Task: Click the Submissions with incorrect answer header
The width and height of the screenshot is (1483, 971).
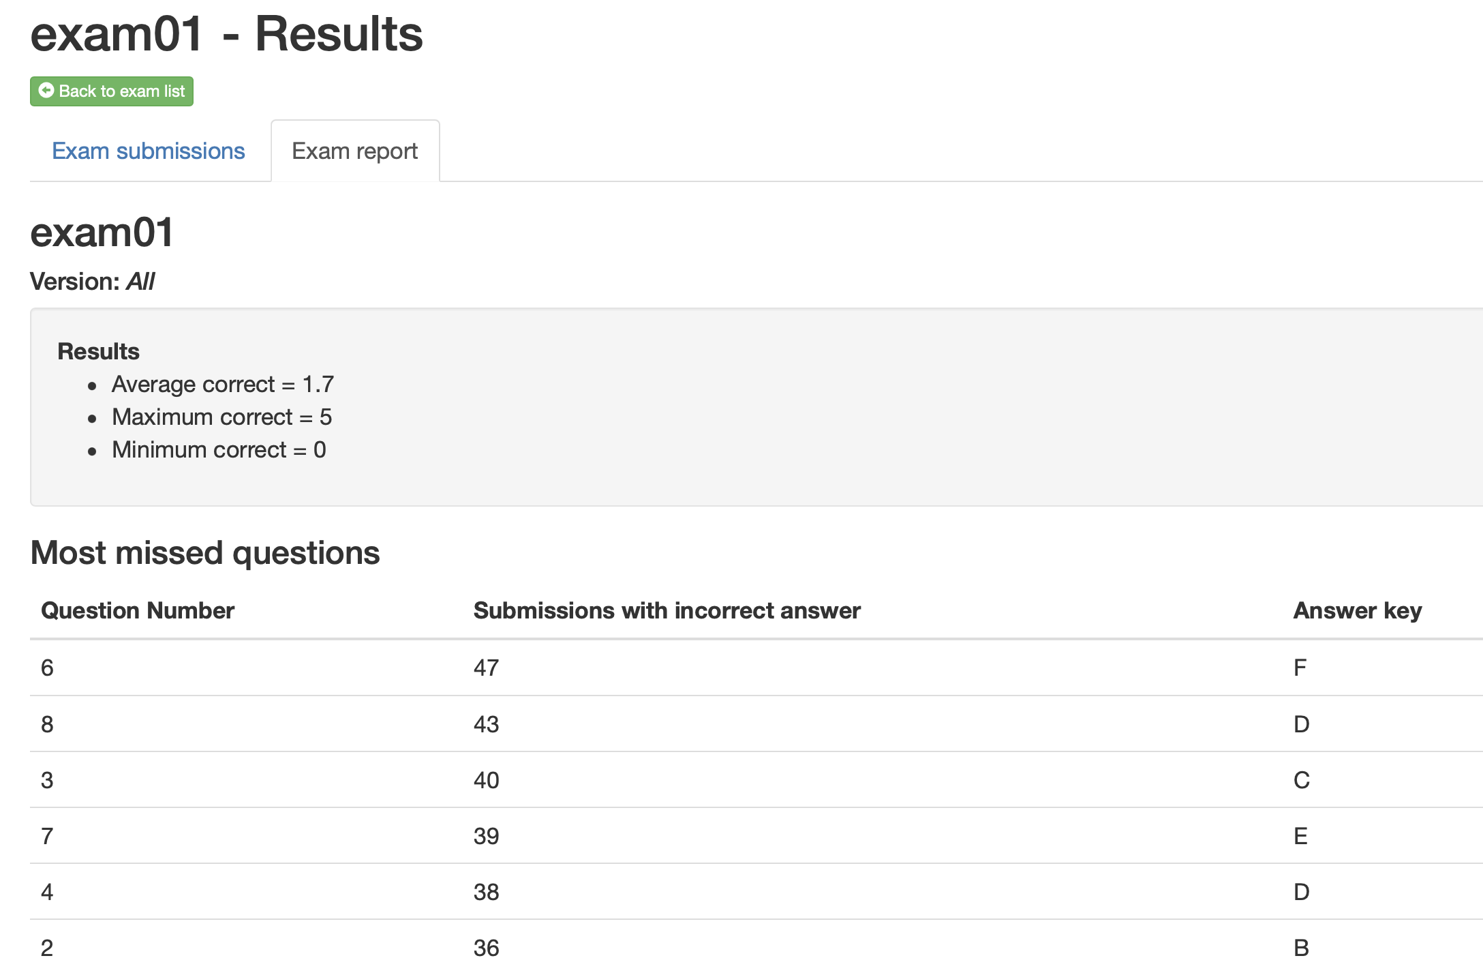Action: pos(667,610)
